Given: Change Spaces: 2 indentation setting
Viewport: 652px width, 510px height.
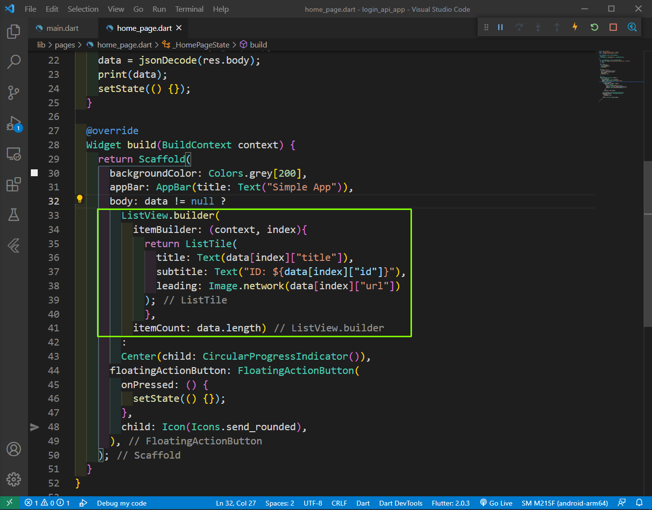Looking at the screenshot, I should tap(280, 503).
